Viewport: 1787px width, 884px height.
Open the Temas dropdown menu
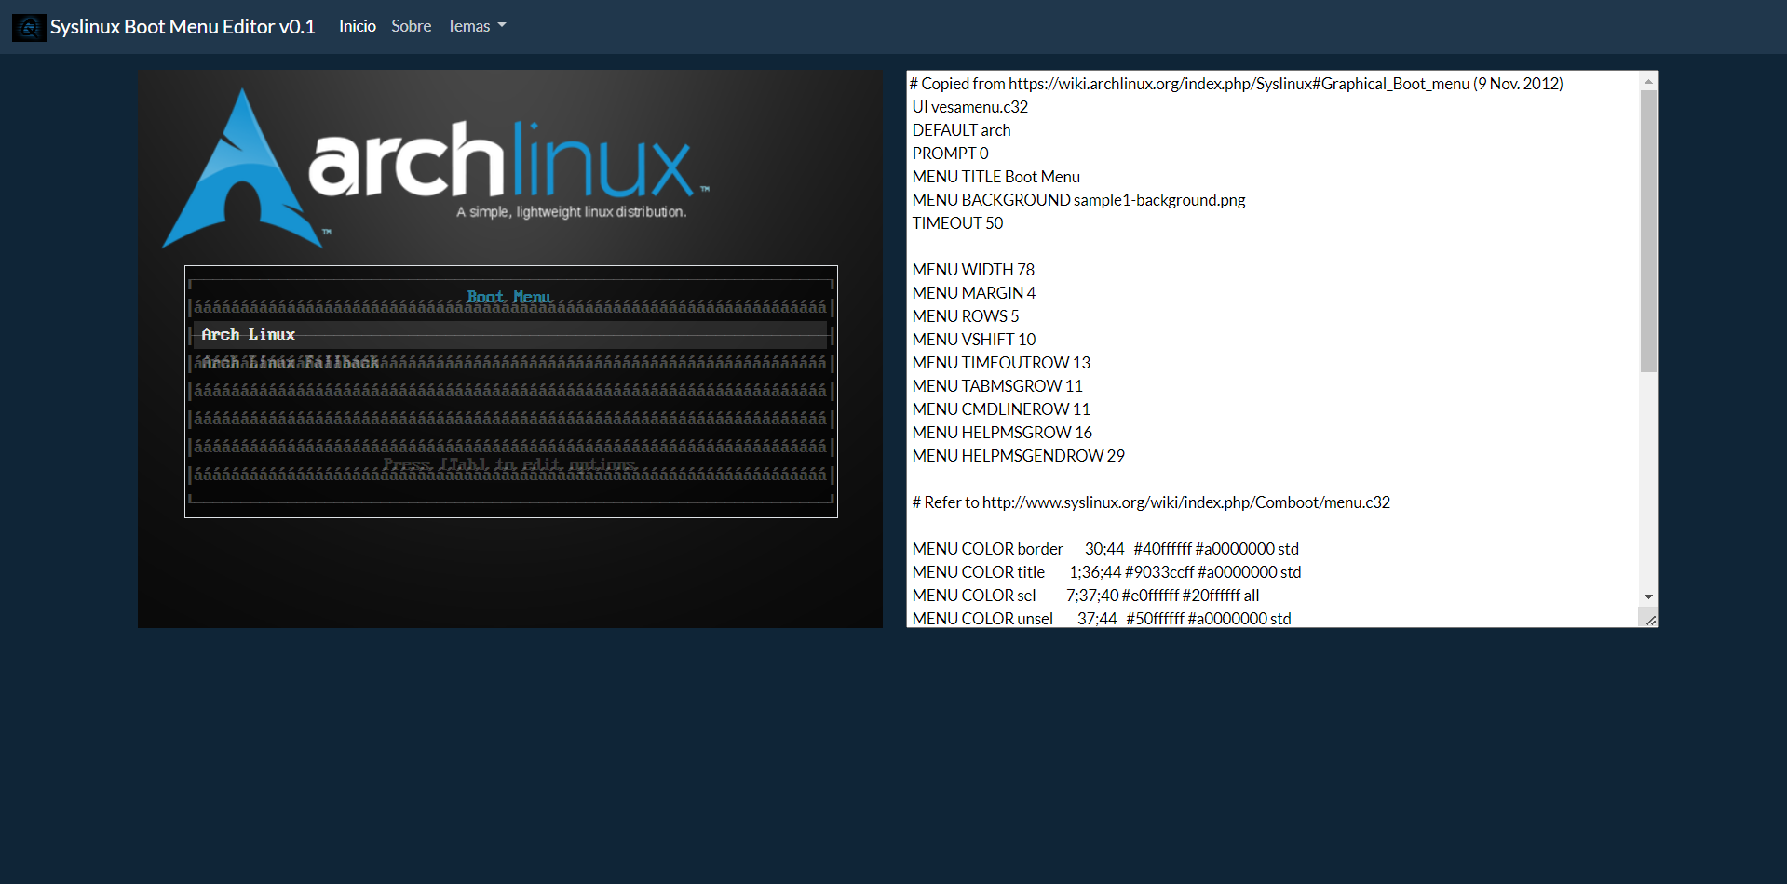[475, 26]
